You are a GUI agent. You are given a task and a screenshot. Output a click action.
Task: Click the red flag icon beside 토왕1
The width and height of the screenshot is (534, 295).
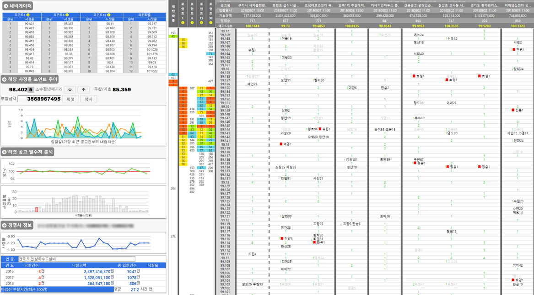pos(513,280)
